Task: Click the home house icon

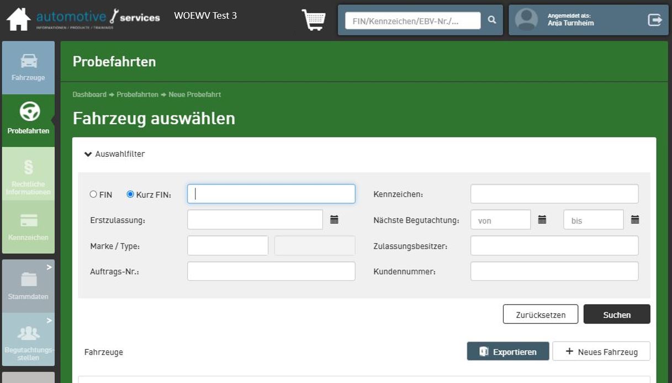Action: (18, 19)
